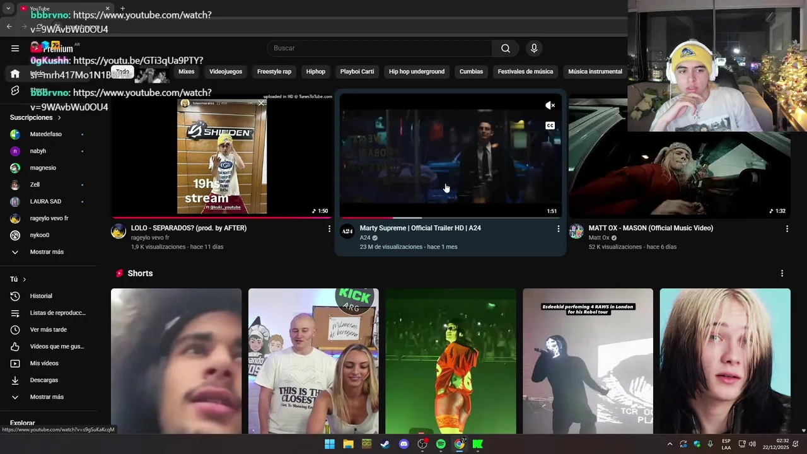807x454 pixels.
Task: Open Chrome tab search dropdown
Action: (8, 8)
